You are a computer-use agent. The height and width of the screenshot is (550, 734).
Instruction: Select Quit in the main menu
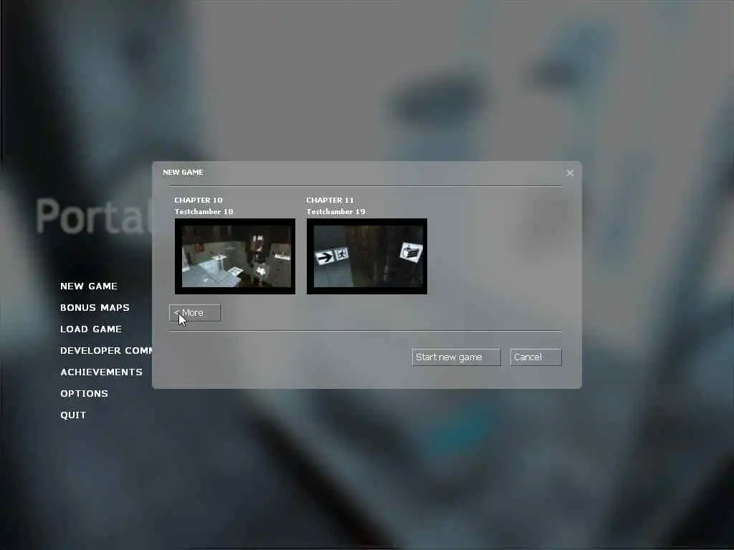73,415
